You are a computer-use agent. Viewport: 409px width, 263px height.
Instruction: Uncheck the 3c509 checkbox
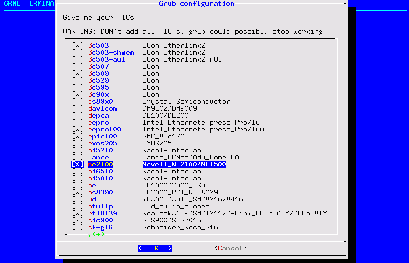[x=77, y=73]
